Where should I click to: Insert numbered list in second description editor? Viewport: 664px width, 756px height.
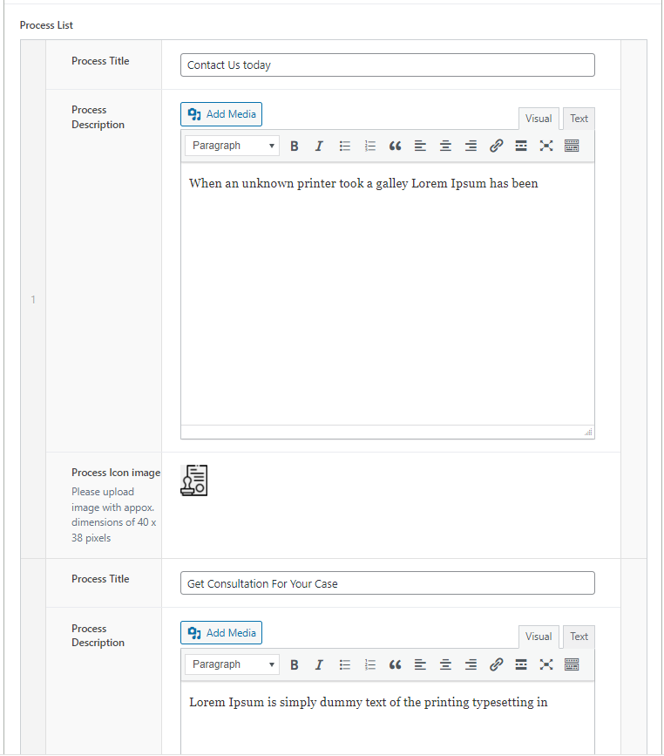[369, 664]
